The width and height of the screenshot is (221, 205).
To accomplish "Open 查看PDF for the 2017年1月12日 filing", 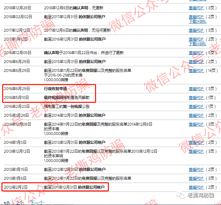I will (x=196, y=39).
